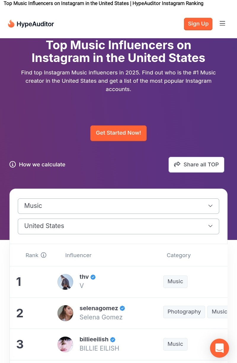Screen dimensions: 237x363
Task: Click billieeilish's profile avatar thumbnail
Action: pyautogui.click(x=65, y=344)
